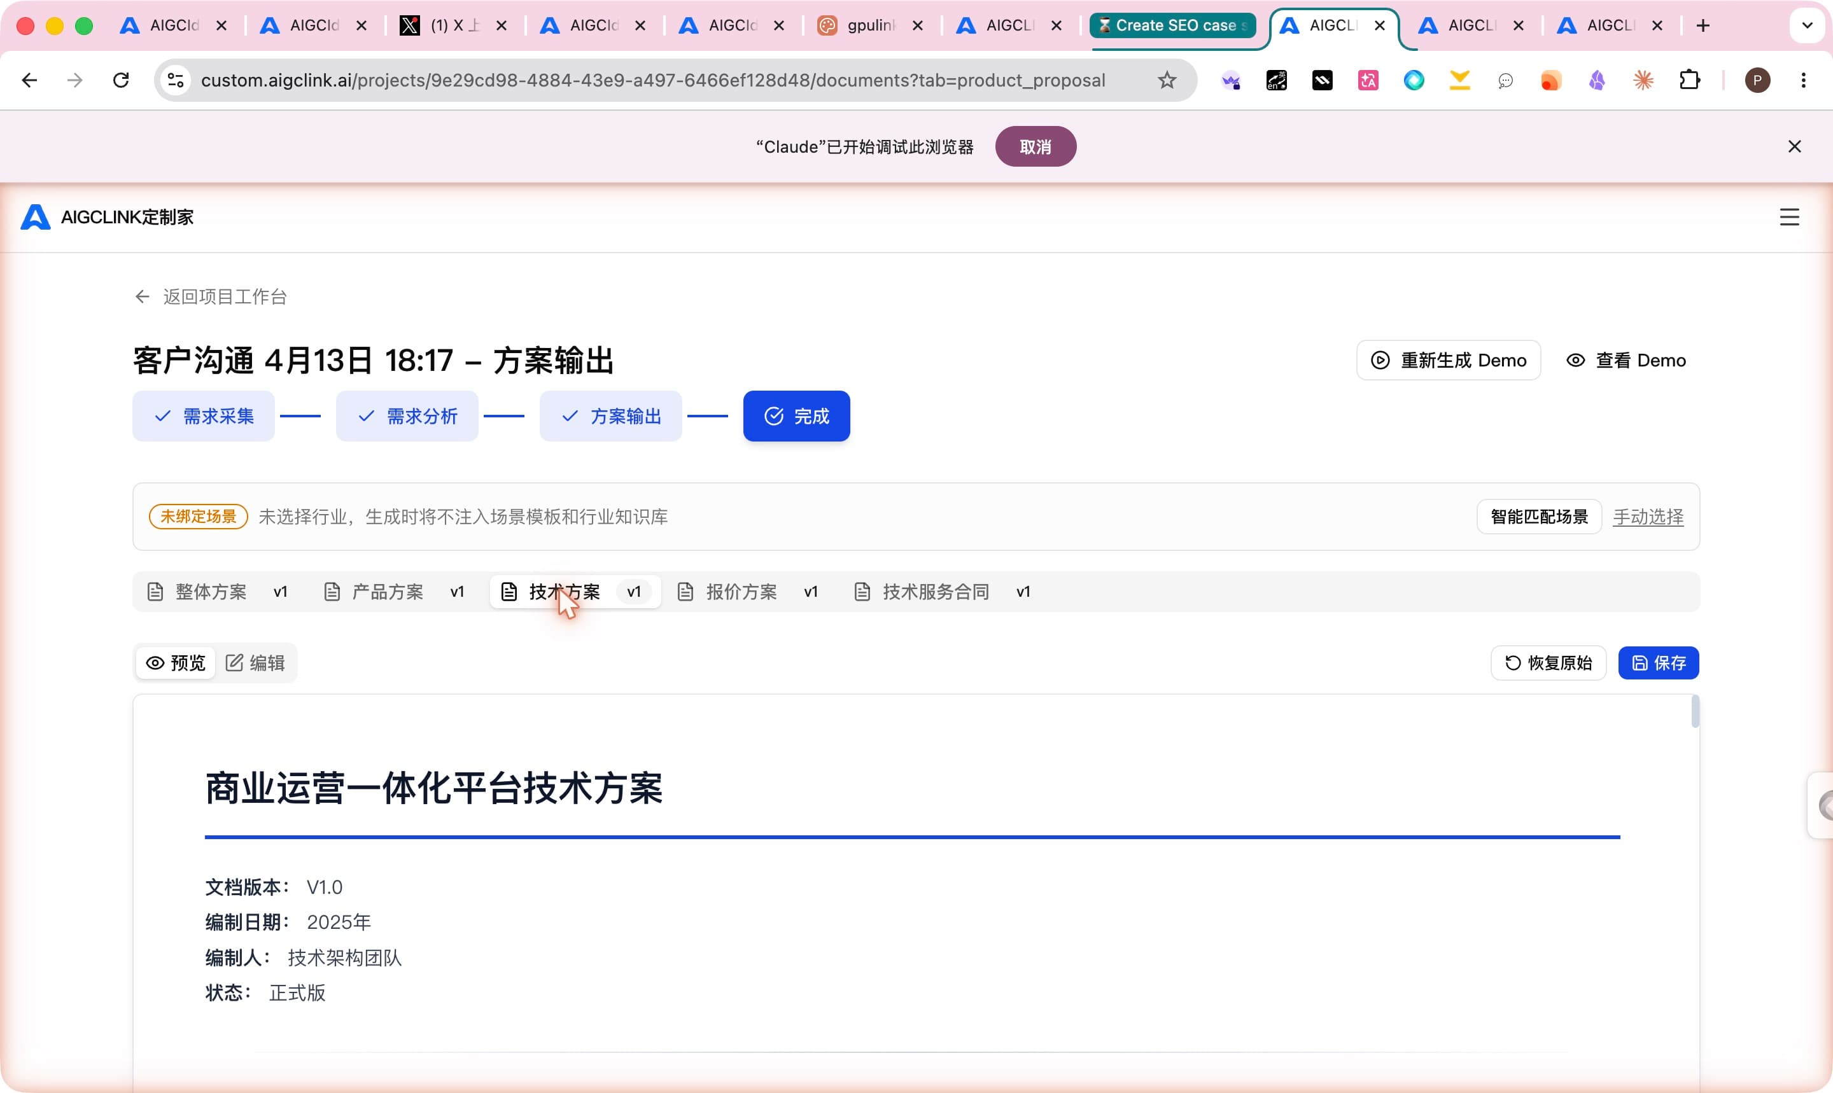Bookmark this page with the star icon
Image resolution: width=1833 pixels, height=1093 pixels.
point(1166,80)
